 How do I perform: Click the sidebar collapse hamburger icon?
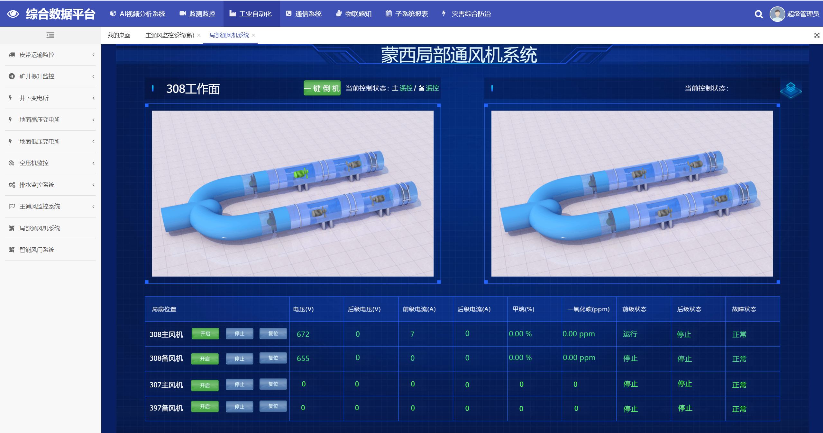[50, 35]
